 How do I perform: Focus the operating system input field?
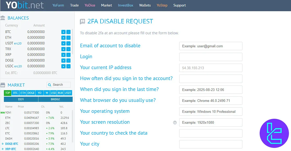coord(211,111)
